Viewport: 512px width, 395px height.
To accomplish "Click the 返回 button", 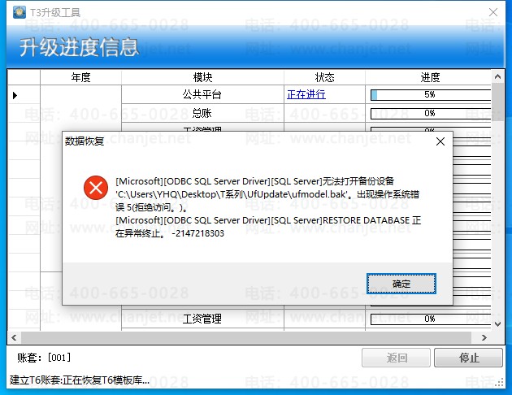I will 396,358.
